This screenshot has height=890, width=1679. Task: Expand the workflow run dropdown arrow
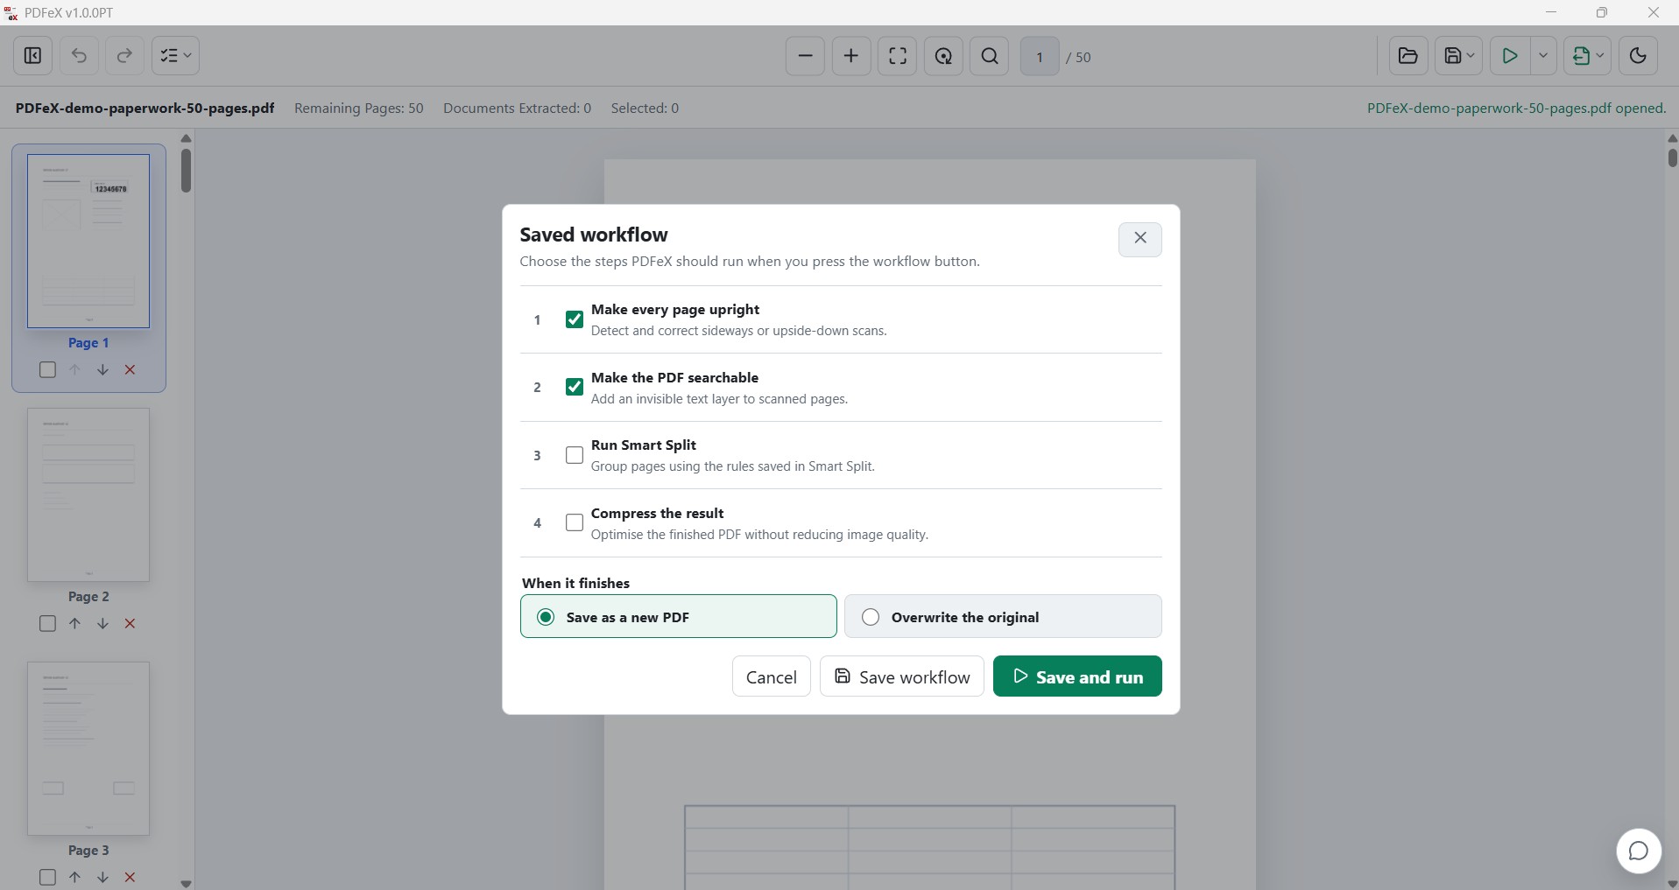click(x=1543, y=56)
